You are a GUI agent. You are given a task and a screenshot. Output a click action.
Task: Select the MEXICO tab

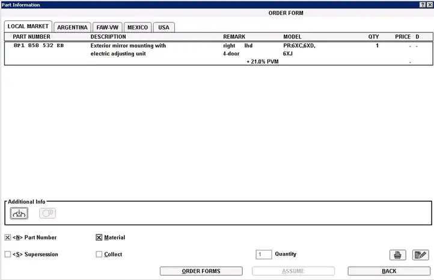point(138,27)
